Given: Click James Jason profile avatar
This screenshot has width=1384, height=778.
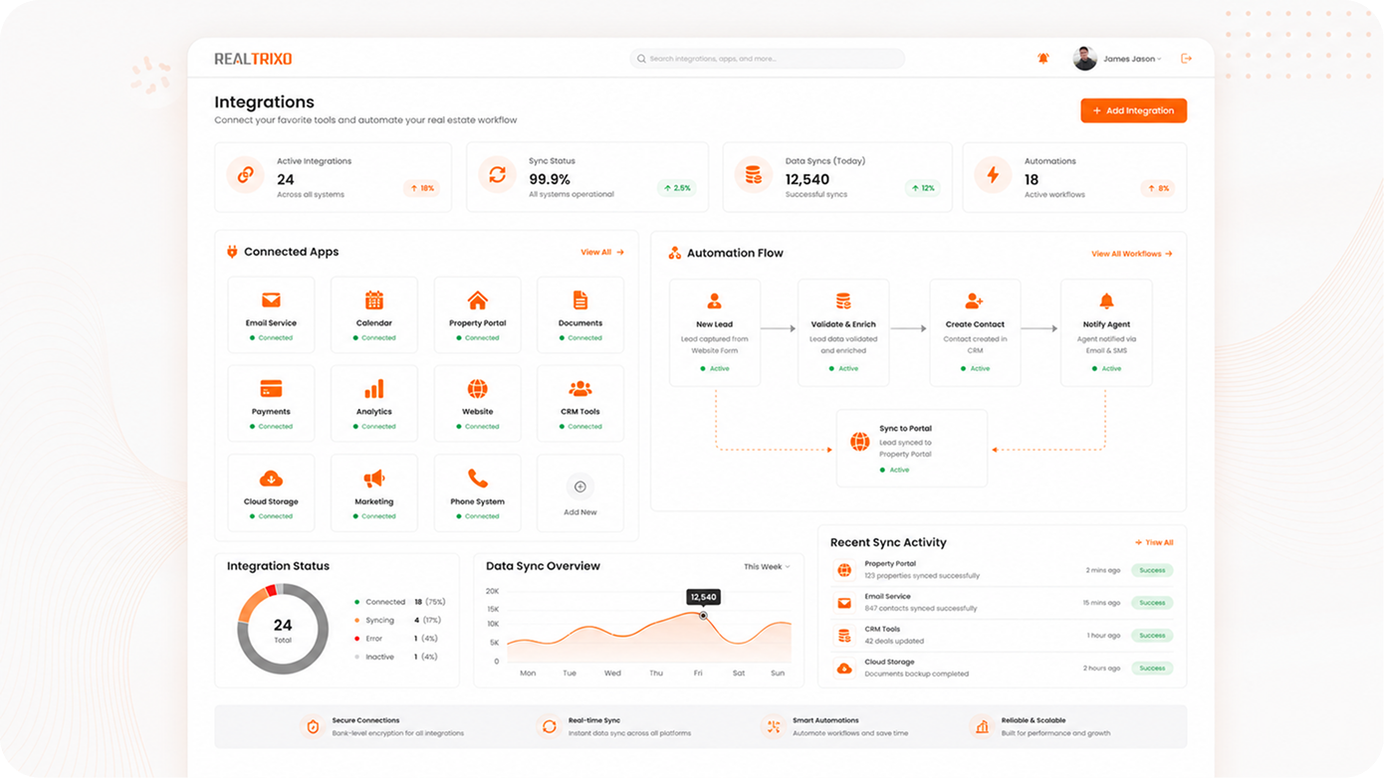Looking at the screenshot, I should coord(1084,59).
